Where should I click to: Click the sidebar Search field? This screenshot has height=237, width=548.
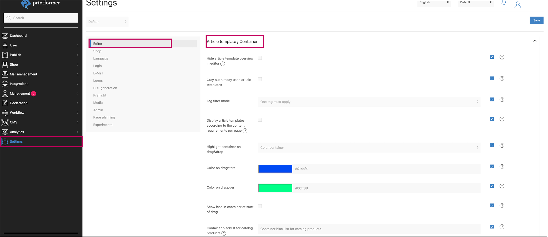pyautogui.click(x=41, y=18)
